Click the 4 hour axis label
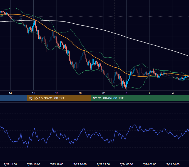Screen dimensions: 189x167 tap(173, 93)
